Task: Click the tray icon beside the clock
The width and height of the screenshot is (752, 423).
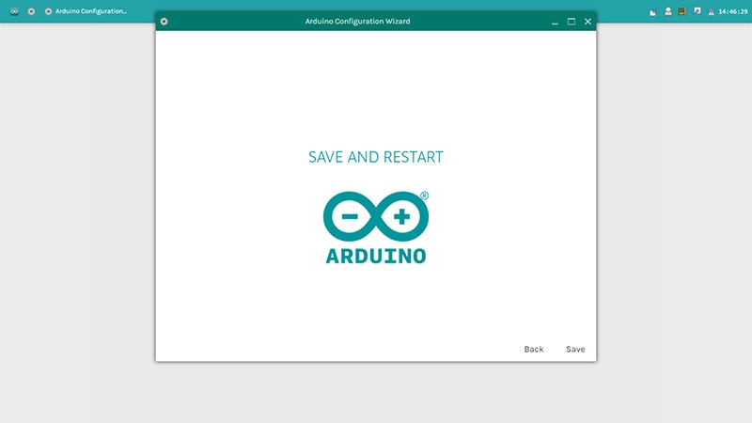Action: point(712,11)
